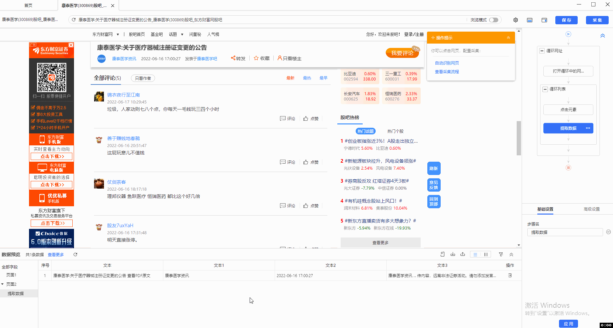613x328 pixels.
Task: Click the 只看楼主 person icon
Action: tap(280, 58)
